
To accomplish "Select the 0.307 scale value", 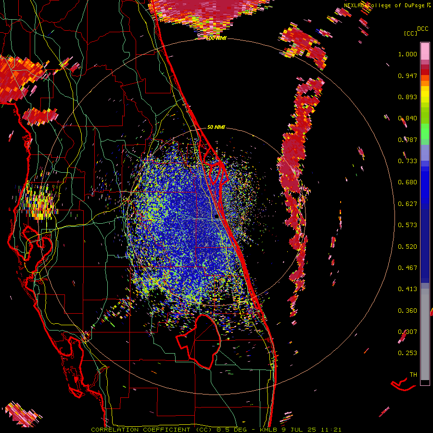I will click(x=408, y=332).
